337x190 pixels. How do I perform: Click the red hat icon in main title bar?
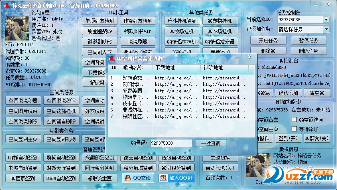tap(7, 5)
